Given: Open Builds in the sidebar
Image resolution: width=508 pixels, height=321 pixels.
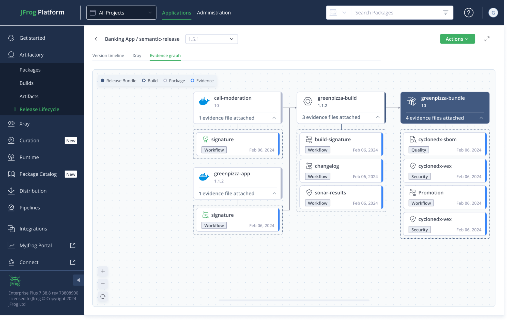Looking at the screenshot, I should (x=26, y=83).
